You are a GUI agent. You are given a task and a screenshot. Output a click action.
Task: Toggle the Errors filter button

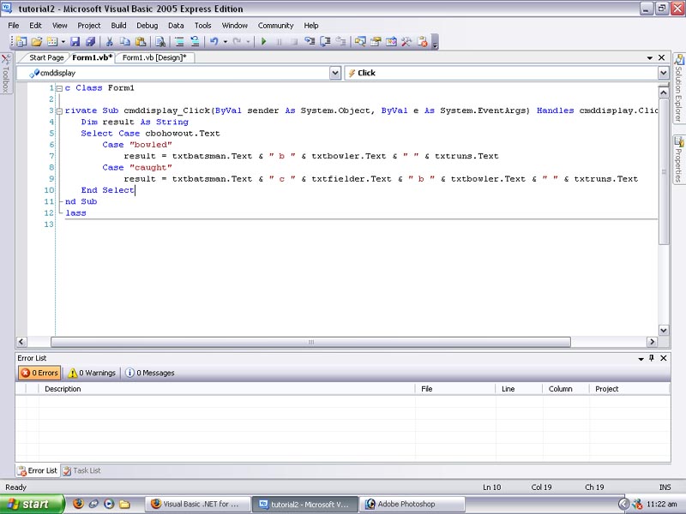pos(39,373)
